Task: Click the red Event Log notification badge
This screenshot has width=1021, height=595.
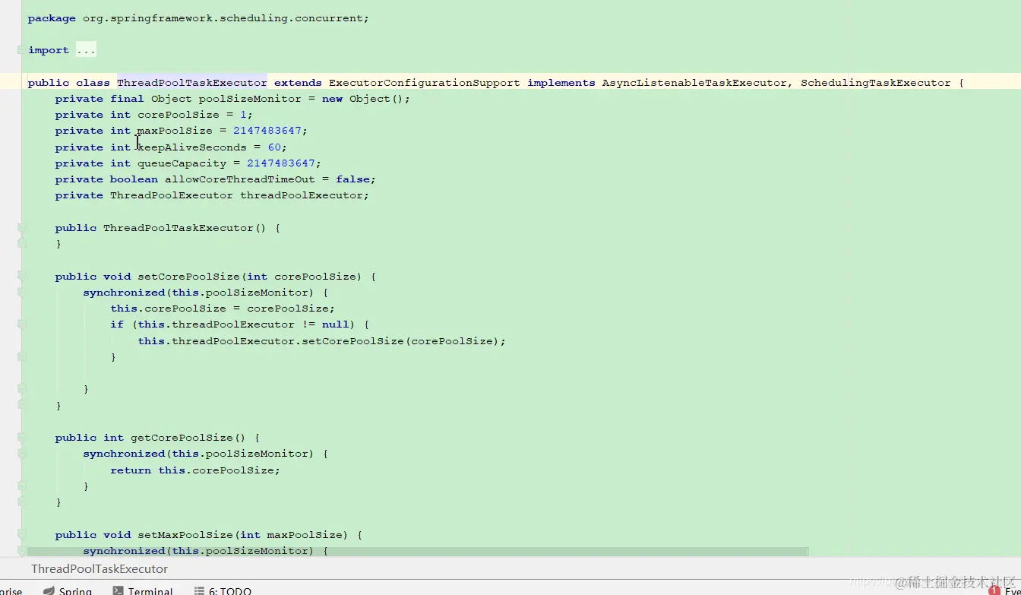Action: tap(994, 590)
